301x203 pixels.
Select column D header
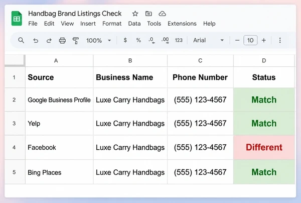pos(264,61)
